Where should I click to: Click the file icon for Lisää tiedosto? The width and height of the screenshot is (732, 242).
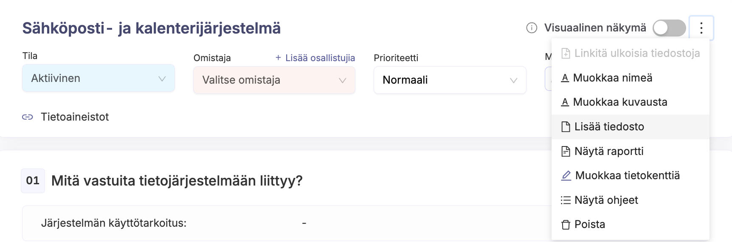coord(566,127)
